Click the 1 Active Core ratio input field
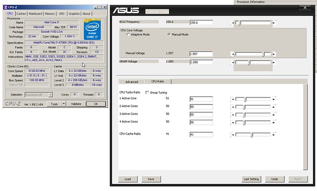 tap(201, 99)
